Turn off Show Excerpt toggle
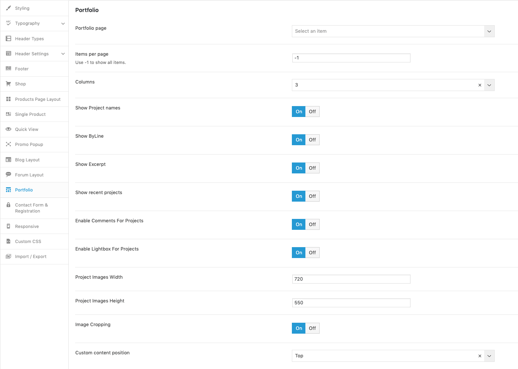518x369 pixels. click(x=313, y=168)
